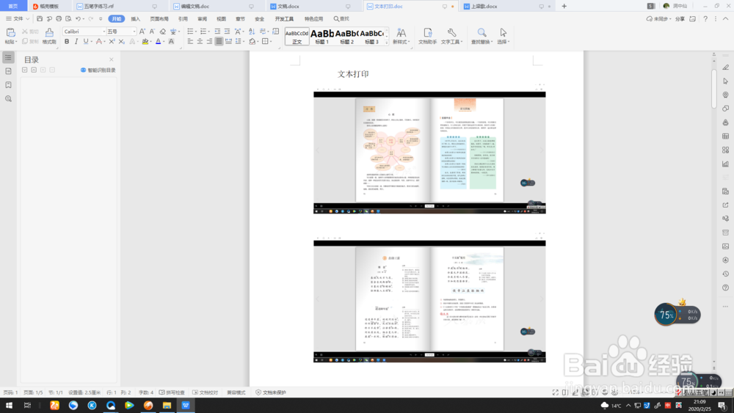Toggle italic formatting
The image size is (734, 413).
pyautogui.click(x=76, y=42)
